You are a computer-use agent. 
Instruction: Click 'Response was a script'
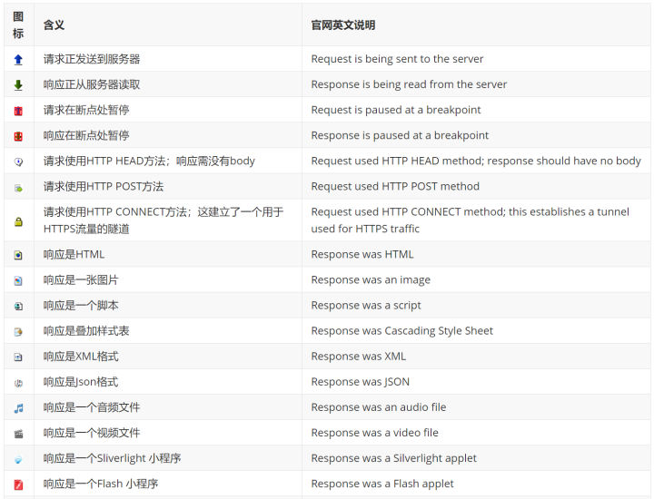(366, 306)
